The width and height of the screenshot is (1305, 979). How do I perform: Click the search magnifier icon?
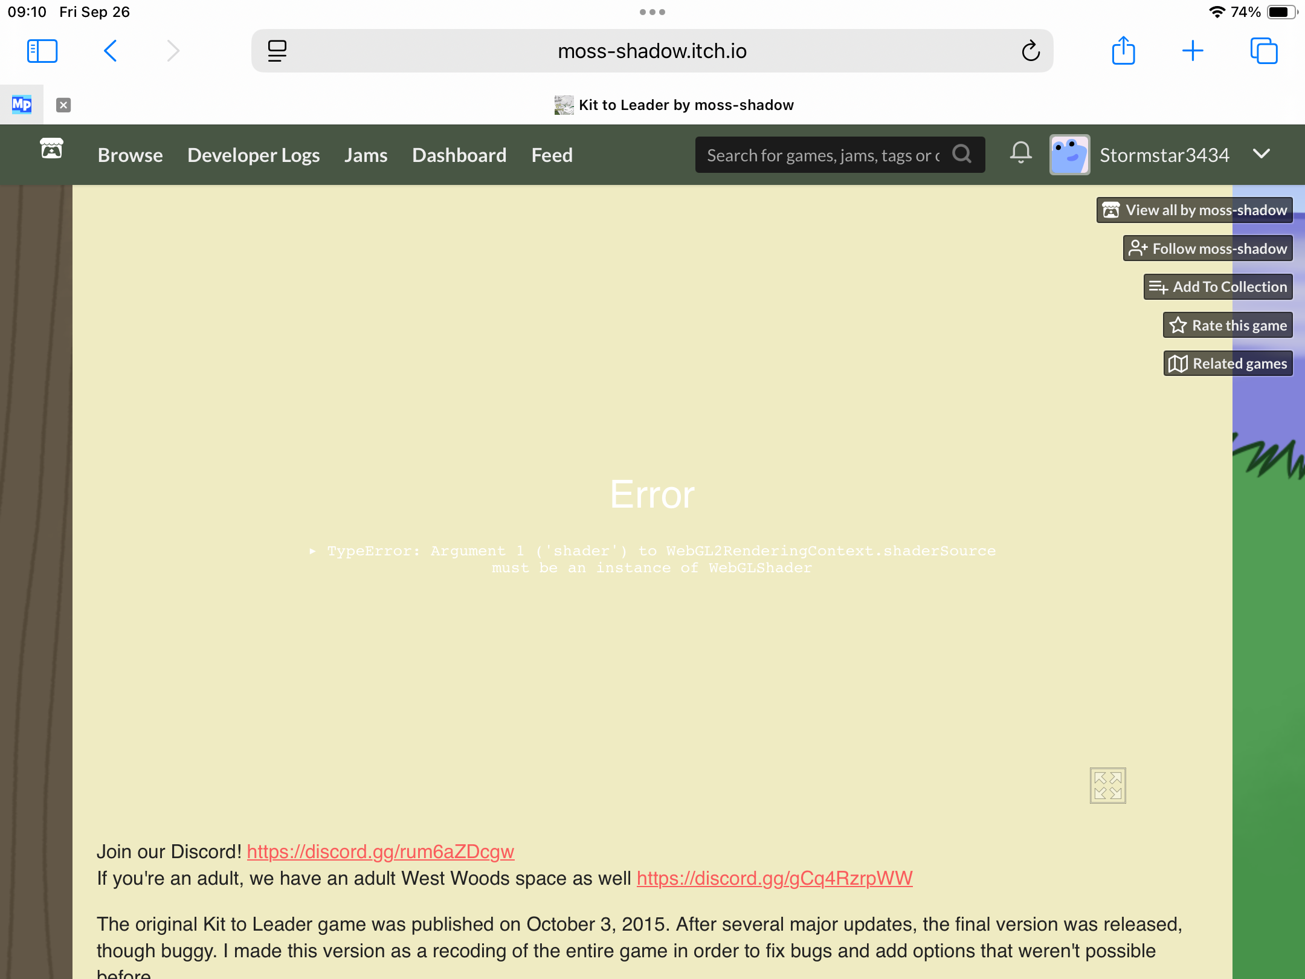[x=962, y=154]
